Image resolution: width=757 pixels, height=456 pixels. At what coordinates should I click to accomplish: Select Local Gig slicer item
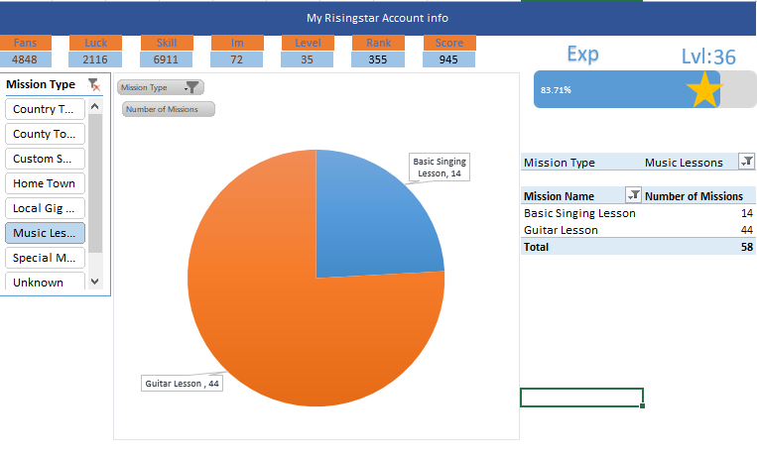45,208
